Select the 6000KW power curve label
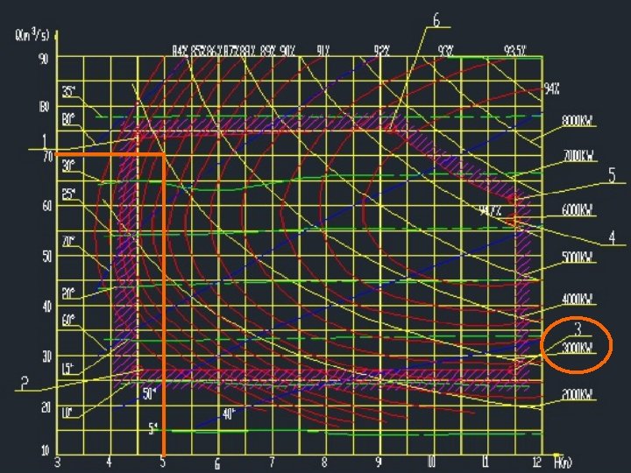Viewport: 631px width, 473px height. [577, 210]
